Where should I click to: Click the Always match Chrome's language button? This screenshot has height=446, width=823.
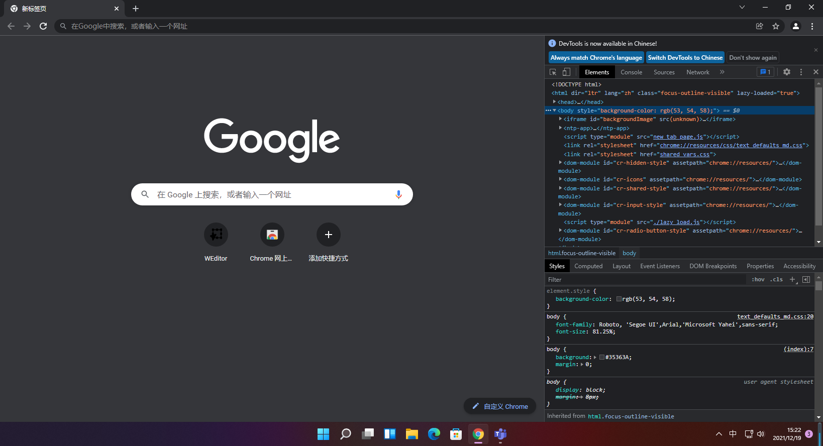[x=596, y=58]
